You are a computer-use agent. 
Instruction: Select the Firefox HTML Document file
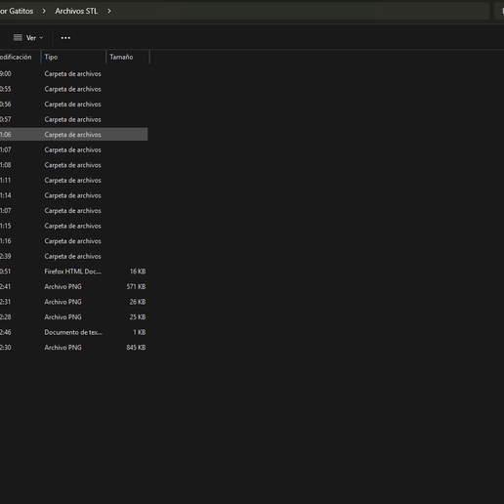73,272
